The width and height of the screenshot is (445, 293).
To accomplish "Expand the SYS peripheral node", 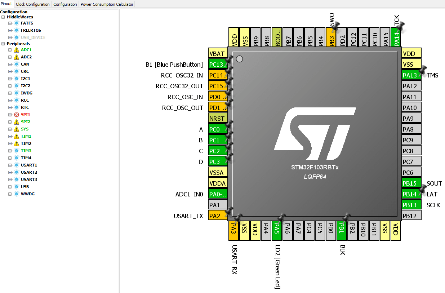I will pyautogui.click(x=10, y=129).
